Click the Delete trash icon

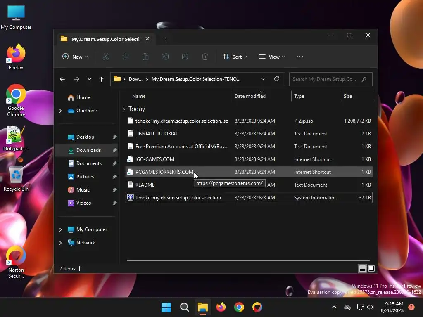click(205, 57)
